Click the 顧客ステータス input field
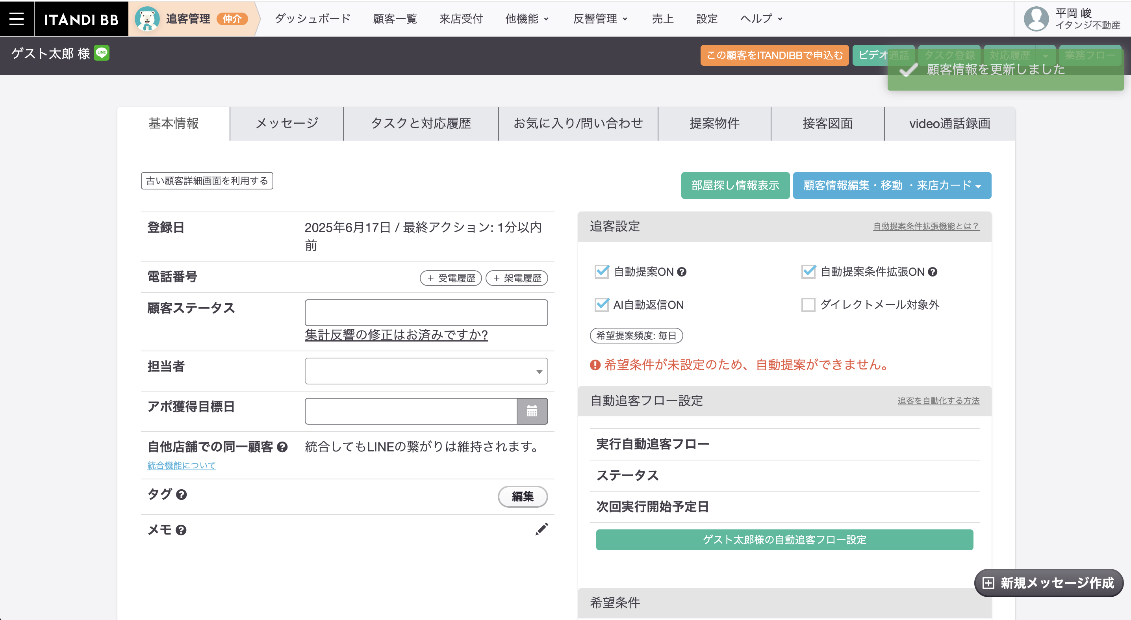This screenshot has height=620, width=1131. pos(426,313)
